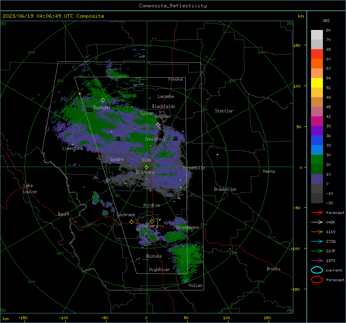Click the yellow diamond marker near RockyMH
The width and height of the screenshot is (346, 323).
point(103,100)
